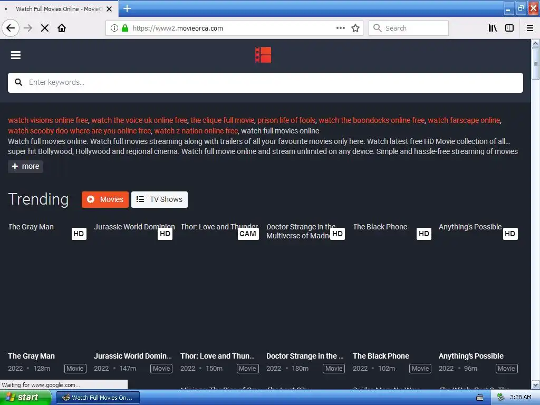Open 'watch z nation online free' link
The width and height of the screenshot is (540, 405).
(x=196, y=131)
